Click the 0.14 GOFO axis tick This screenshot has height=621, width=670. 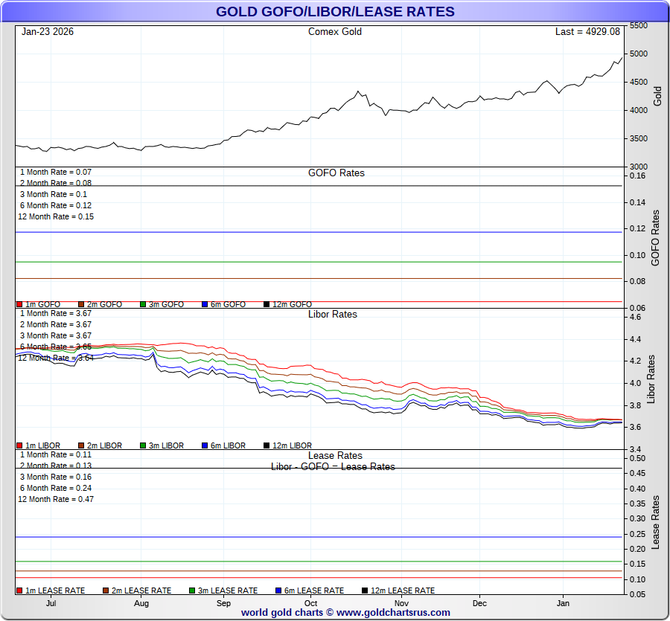[x=637, y=202]
